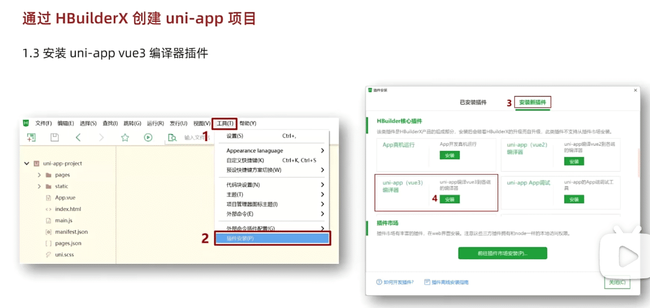Go back with the left arrow icon
Image resolution: width=650 pixels, height=308 pixels.
coord(78,137)
